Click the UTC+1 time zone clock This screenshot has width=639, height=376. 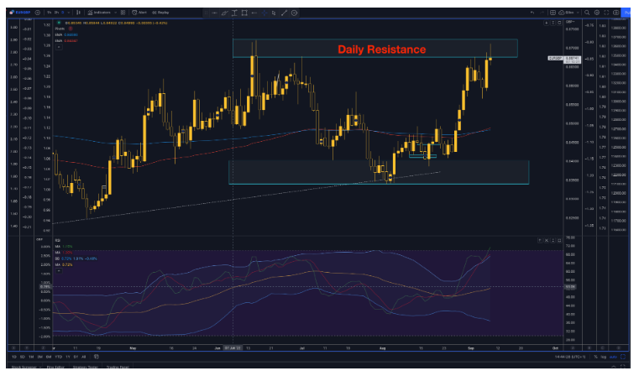pyautogui.click(x=570, y=357)
